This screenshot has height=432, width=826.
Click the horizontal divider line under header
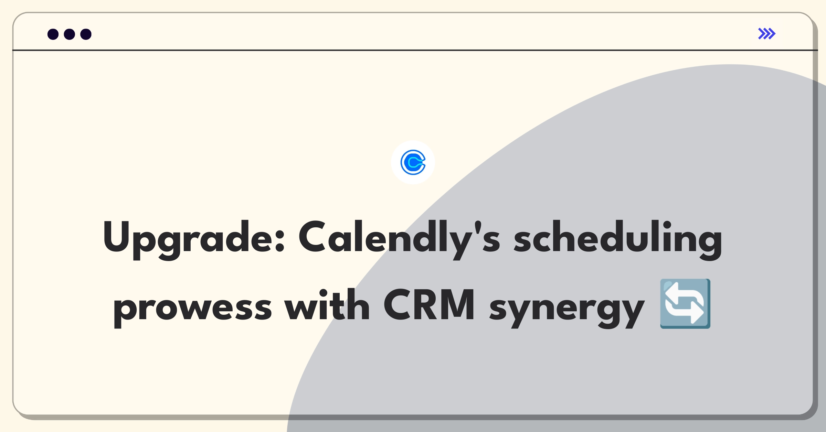(415, 50)
